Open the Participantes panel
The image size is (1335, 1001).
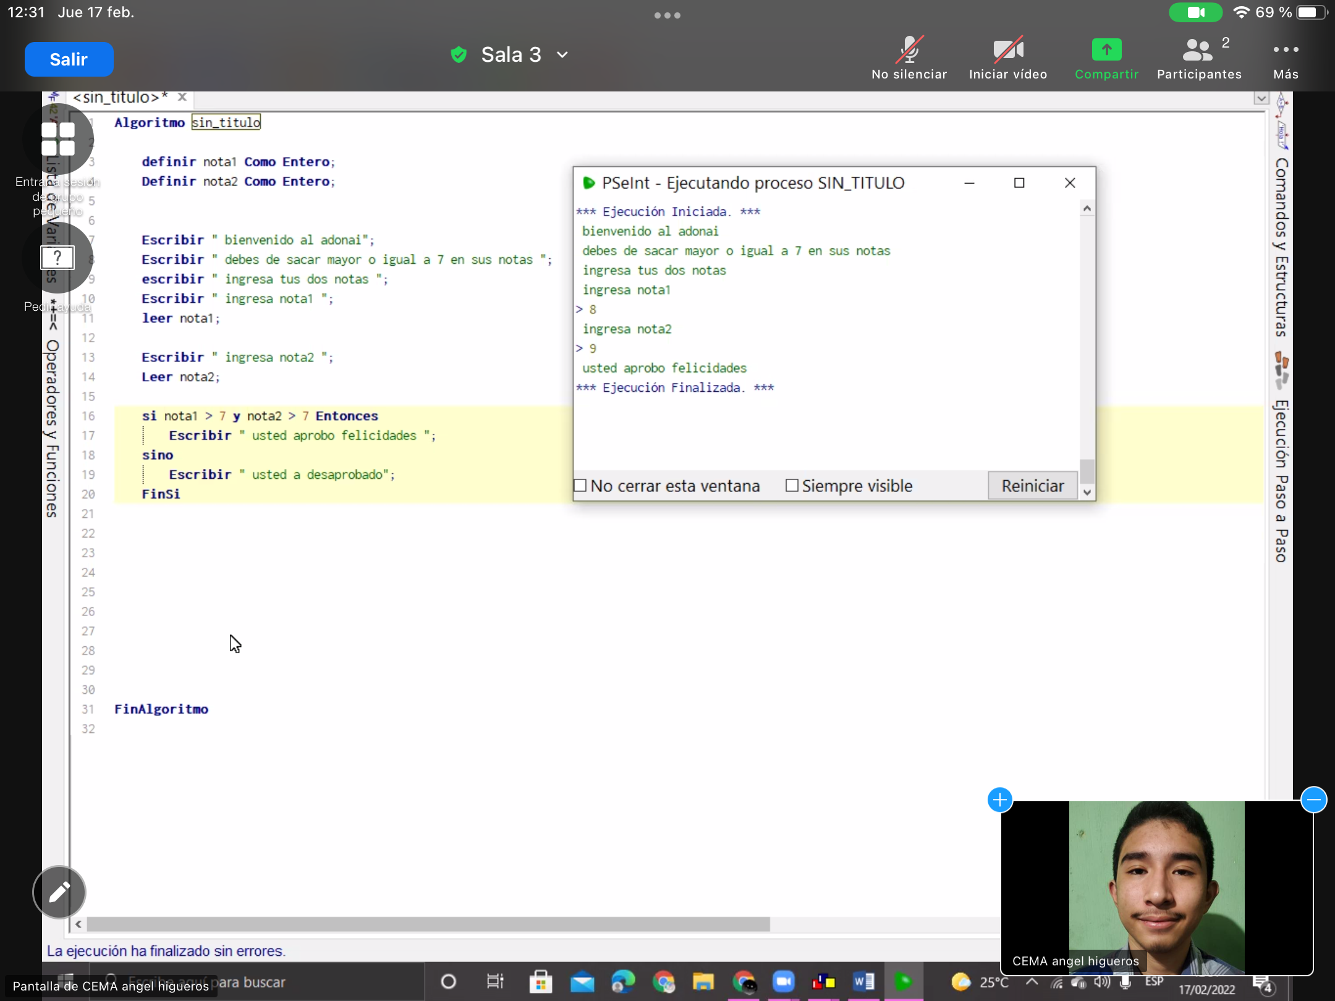point(1199,58)
